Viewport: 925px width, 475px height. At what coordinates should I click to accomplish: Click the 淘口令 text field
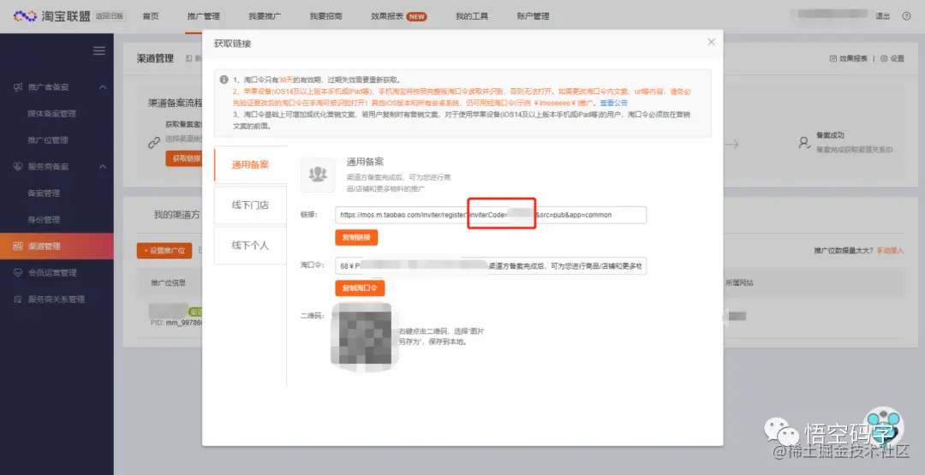click(x=491, y=266)
